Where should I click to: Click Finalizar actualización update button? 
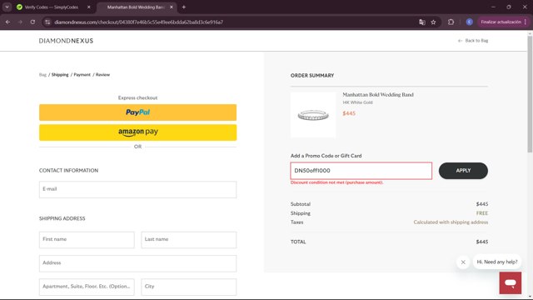(x=501, y=22)
